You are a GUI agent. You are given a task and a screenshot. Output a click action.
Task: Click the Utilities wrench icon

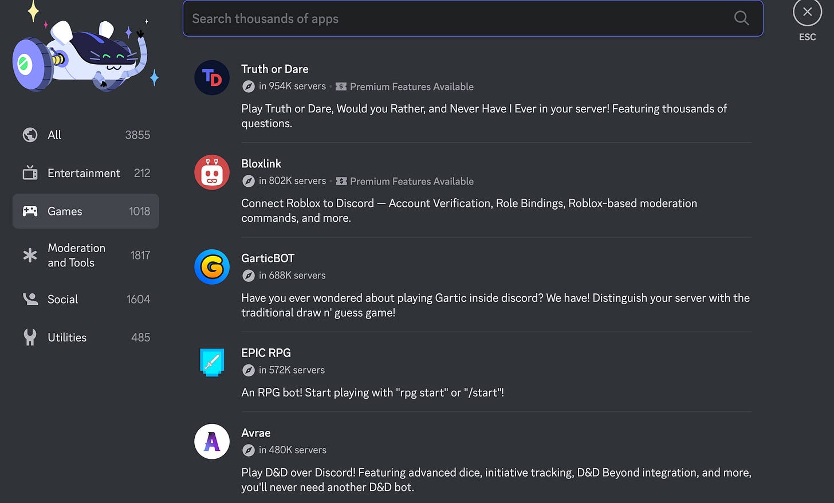tap(30, 337)
